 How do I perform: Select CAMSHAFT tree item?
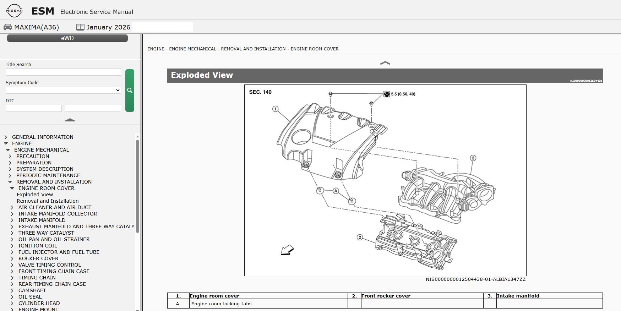(32, 290)
